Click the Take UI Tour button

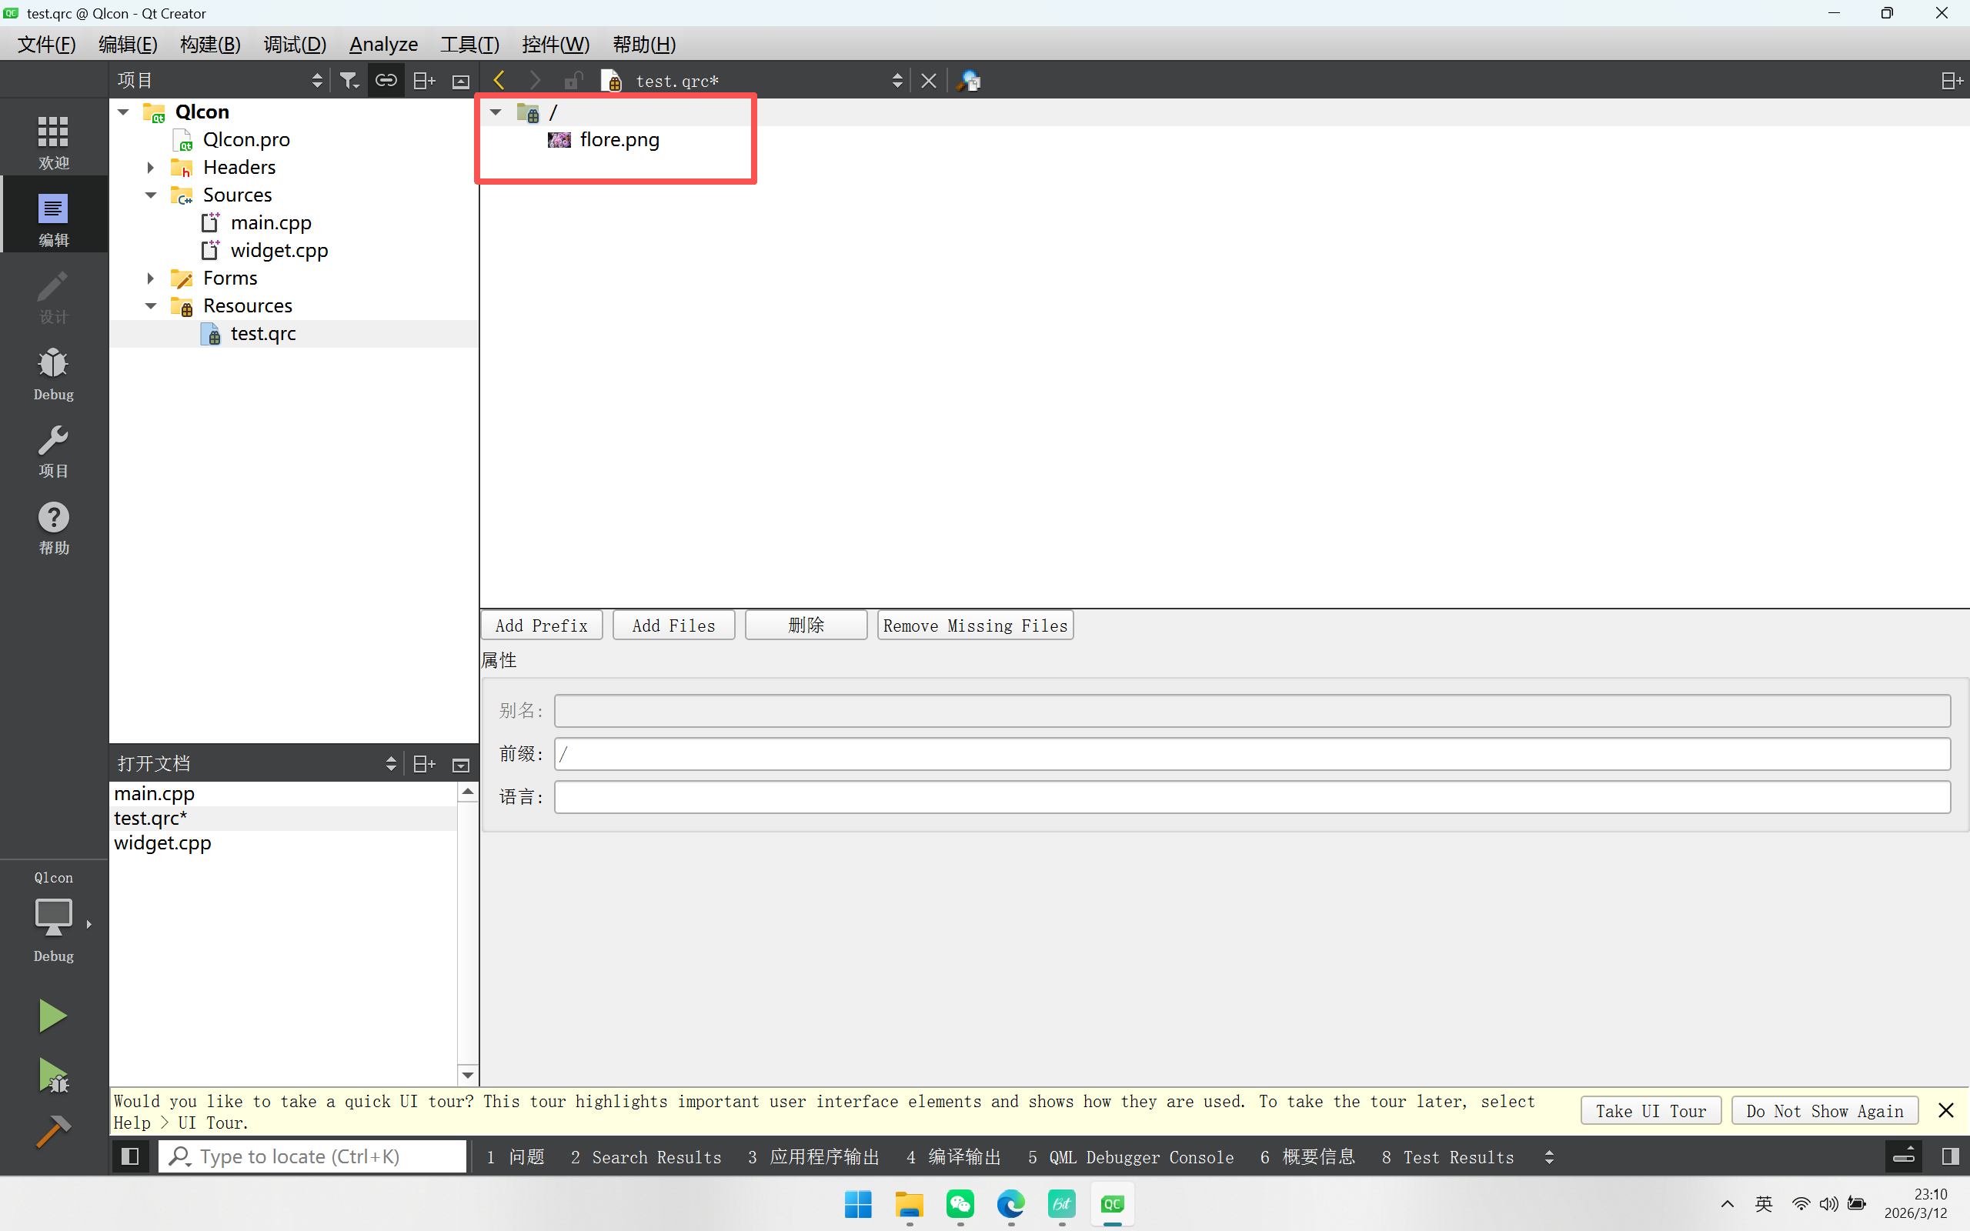(x=1650, y=1111)
